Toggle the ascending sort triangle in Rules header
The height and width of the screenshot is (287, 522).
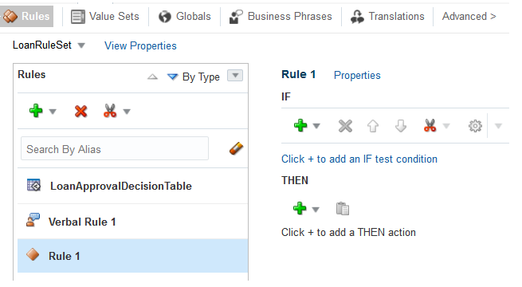(152, 77)
